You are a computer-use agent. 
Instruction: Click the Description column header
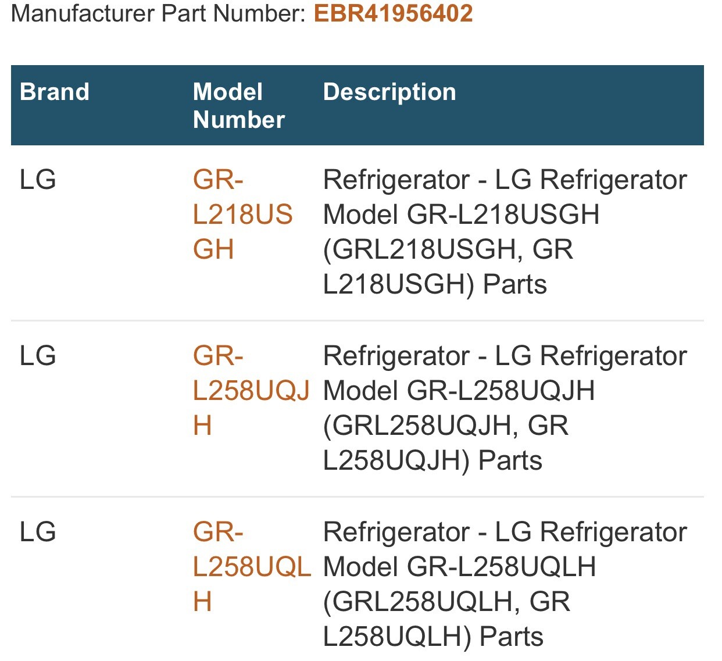click(389, 92)
